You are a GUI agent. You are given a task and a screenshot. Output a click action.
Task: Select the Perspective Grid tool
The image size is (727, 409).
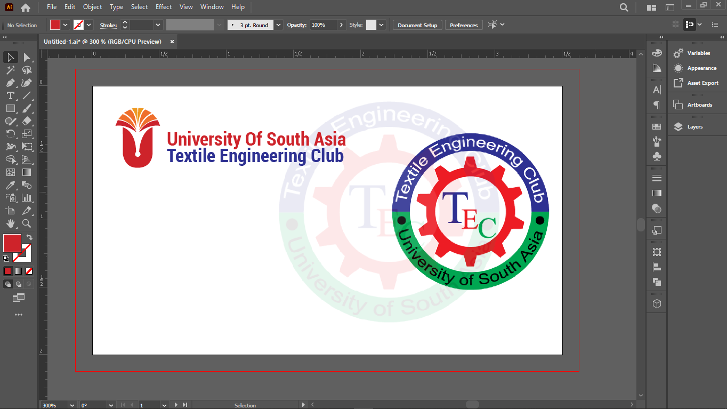point(27,159)
